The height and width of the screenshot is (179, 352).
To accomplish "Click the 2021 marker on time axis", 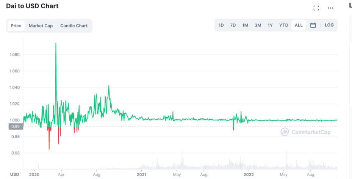I will [141, 174].
